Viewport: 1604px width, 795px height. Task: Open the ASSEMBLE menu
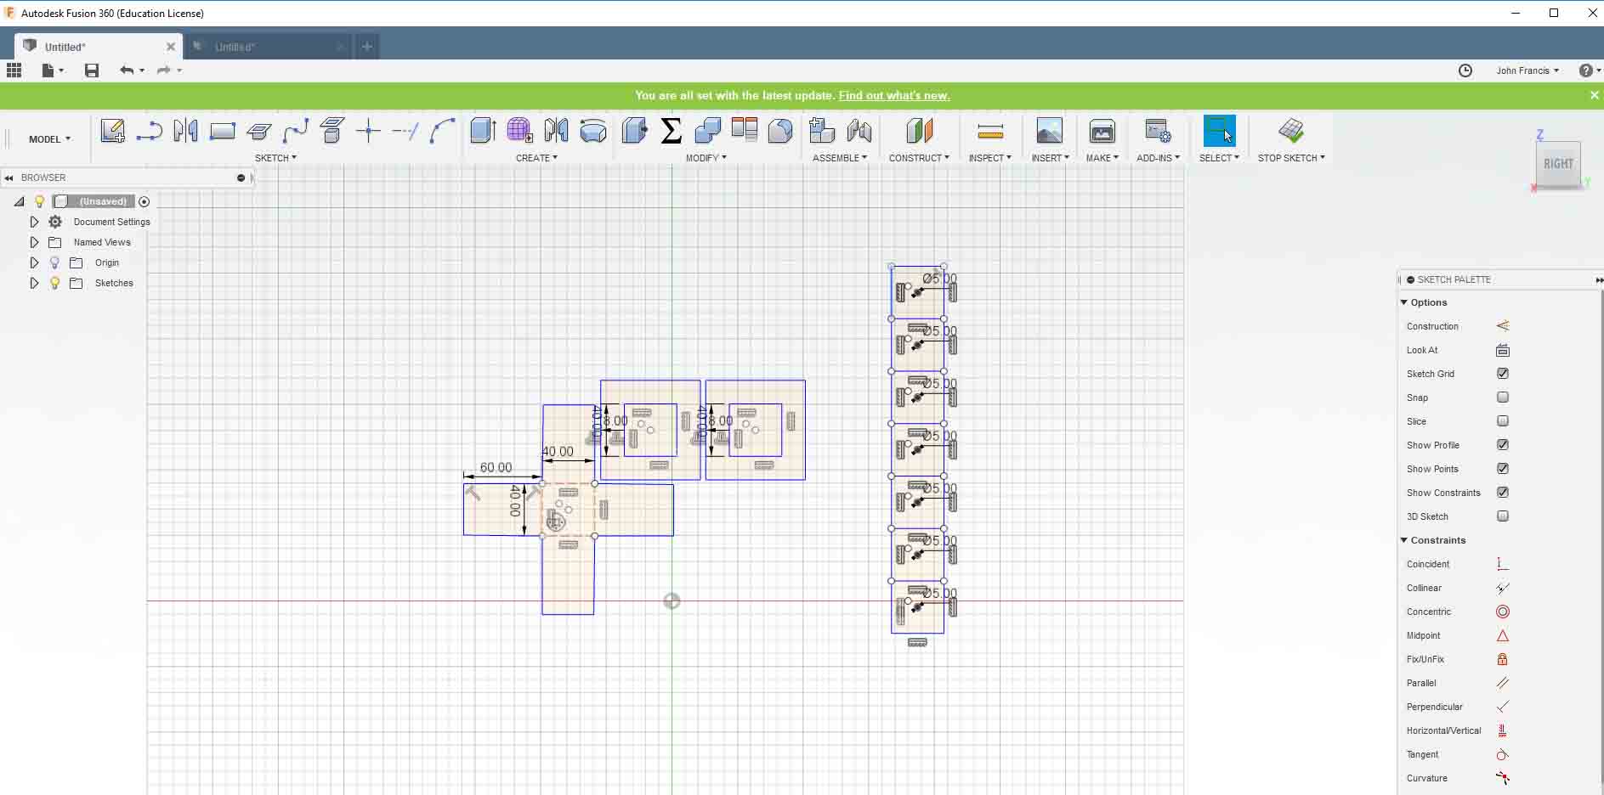point(840,158)
